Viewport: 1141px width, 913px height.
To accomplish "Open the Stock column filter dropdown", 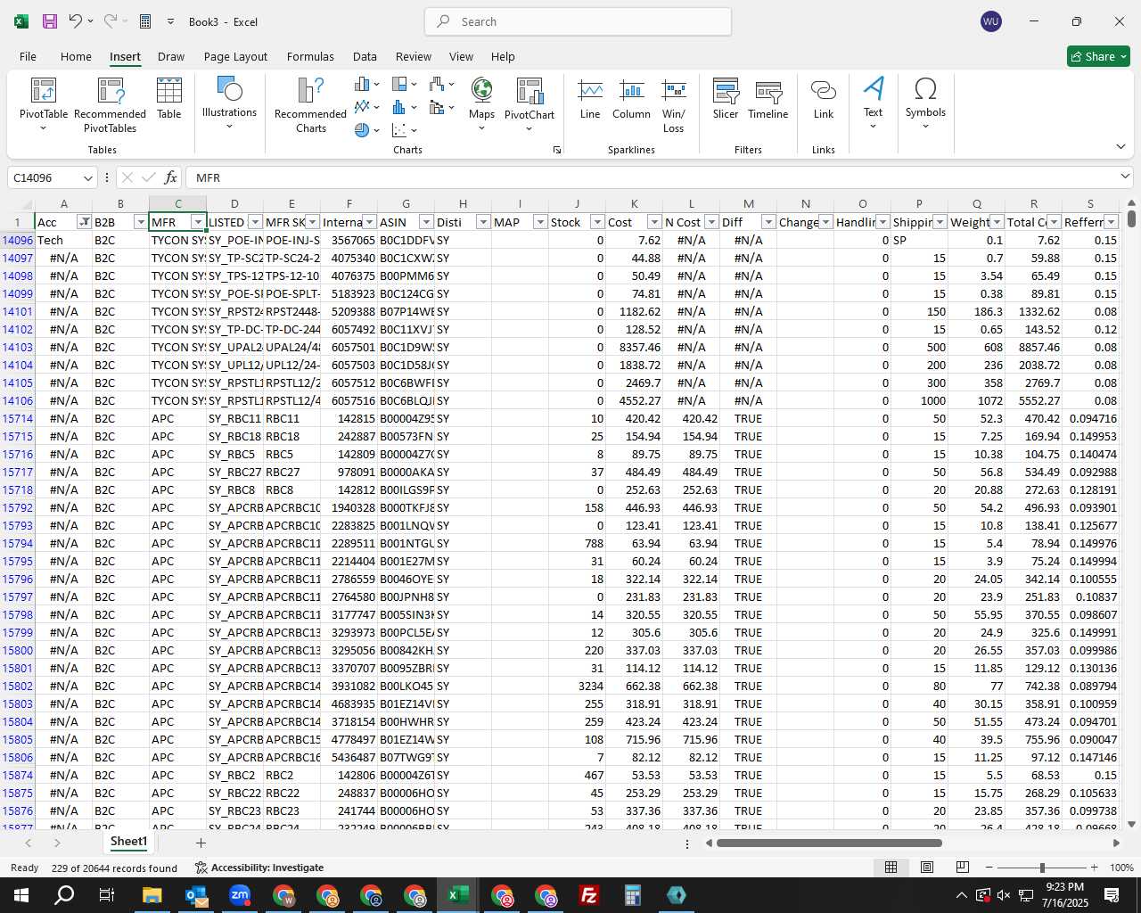I will pyautogui.click(x=597, y=222).
